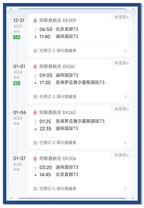144x208 pixels.
Task: Click services grid icon in EK261 card
Action: click(35, 97)
